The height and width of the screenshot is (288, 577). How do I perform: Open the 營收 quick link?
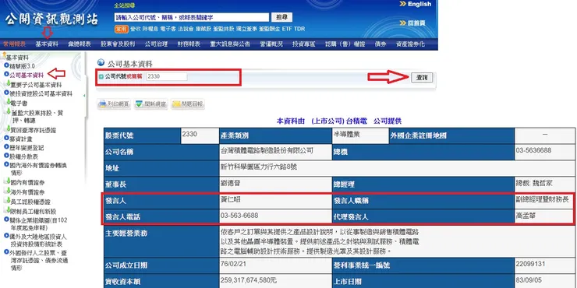[136, 29]
